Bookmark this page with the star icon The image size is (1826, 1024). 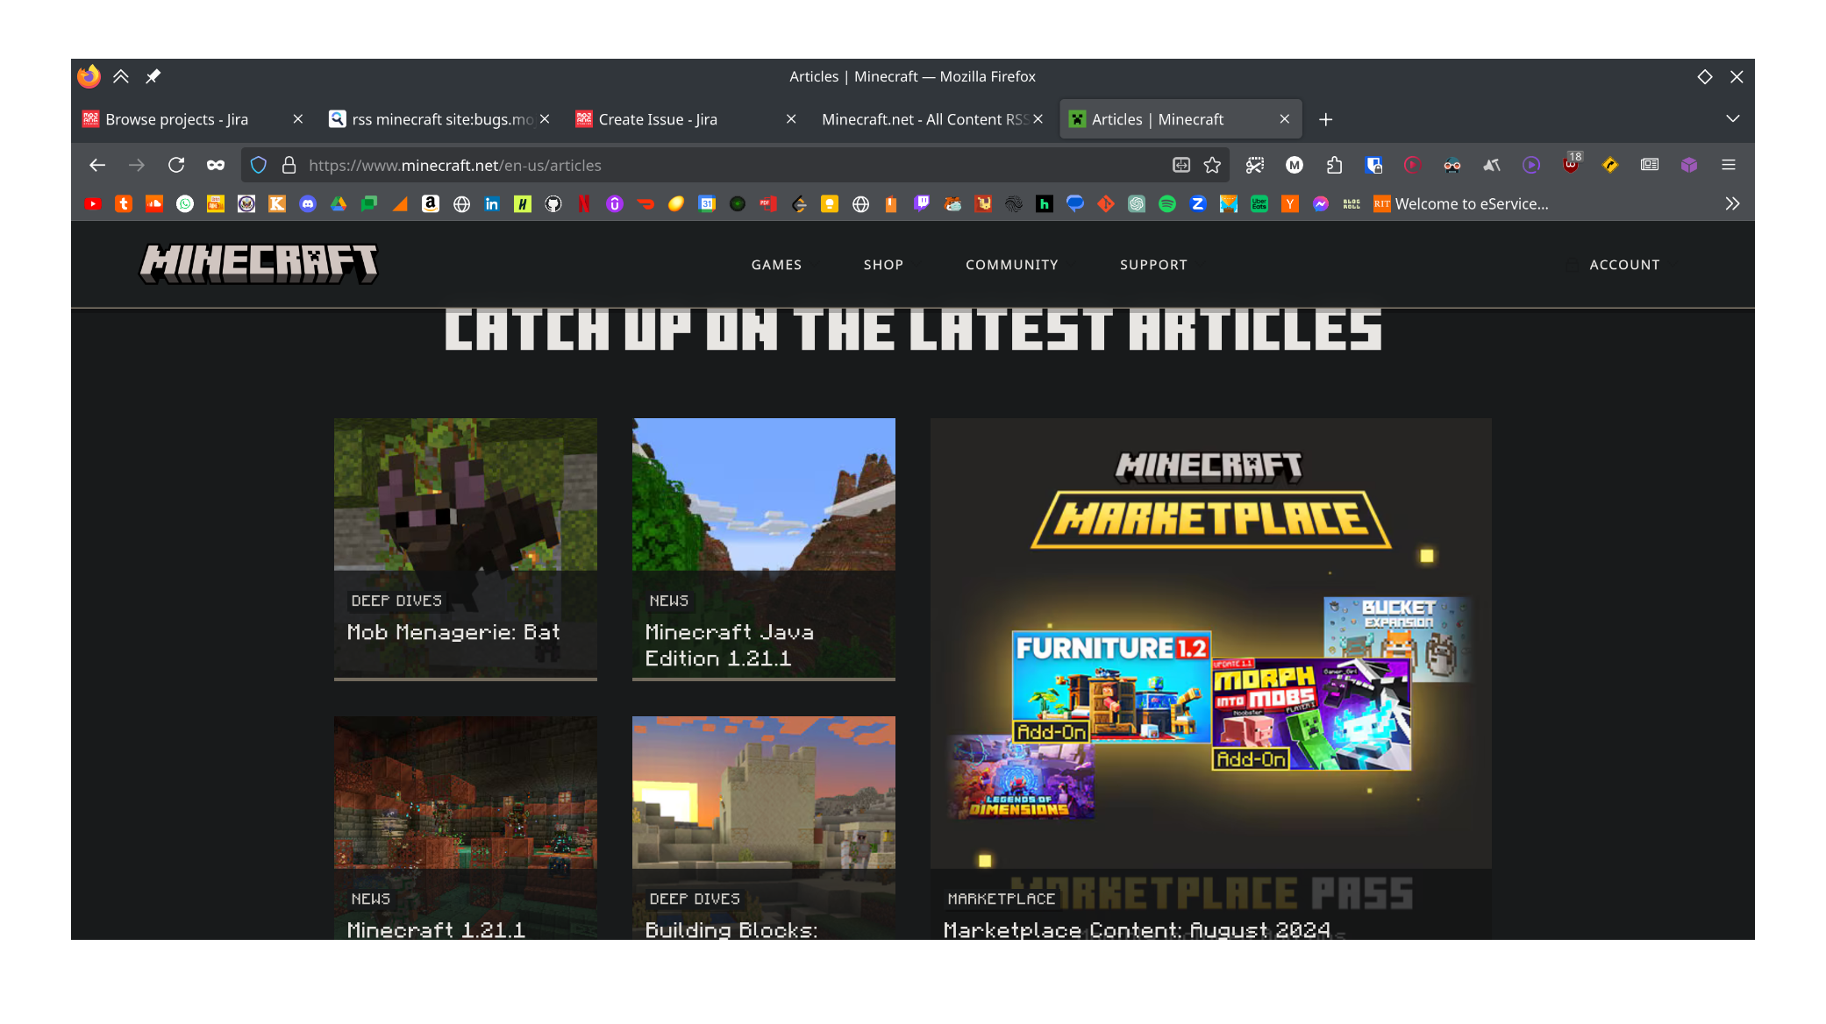[x=1212, y=165]
